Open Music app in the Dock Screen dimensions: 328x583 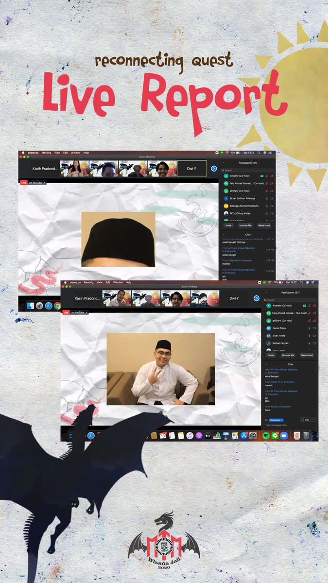(x=190, y=435)
